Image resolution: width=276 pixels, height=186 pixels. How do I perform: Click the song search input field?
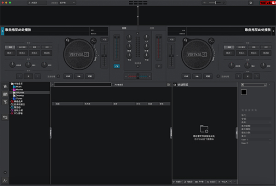point(83,85)
